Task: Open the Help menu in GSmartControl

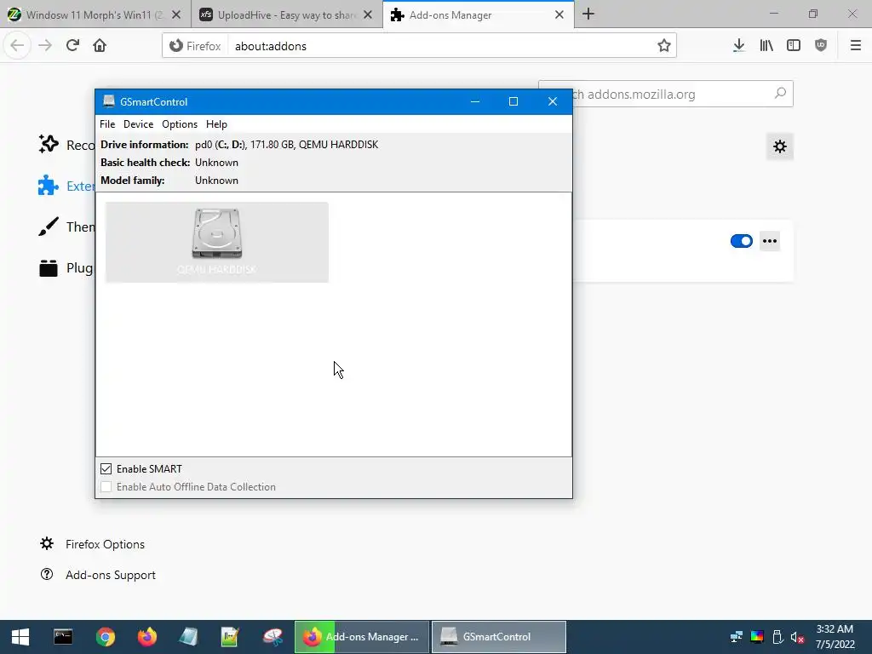Action: [216, 124]
